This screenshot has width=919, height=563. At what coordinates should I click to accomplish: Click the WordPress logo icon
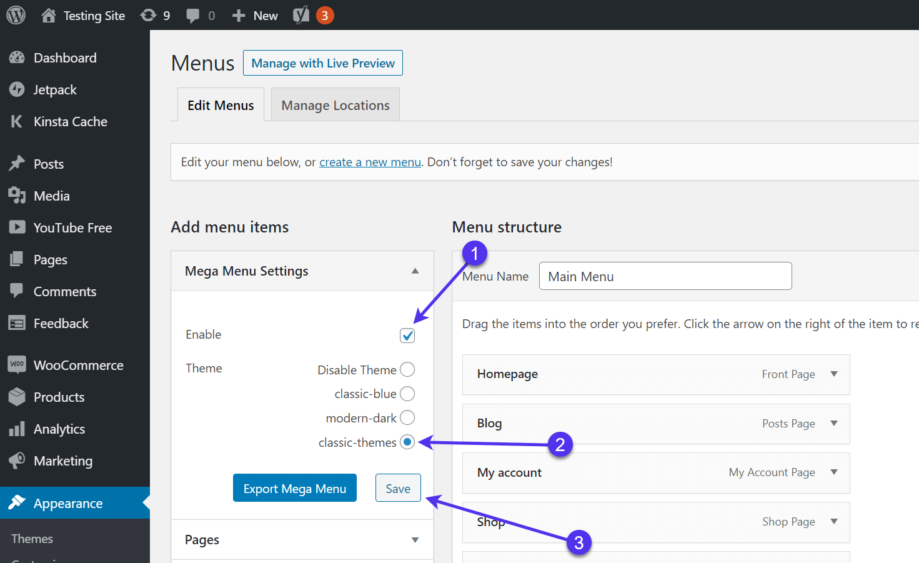pos(16,15)
